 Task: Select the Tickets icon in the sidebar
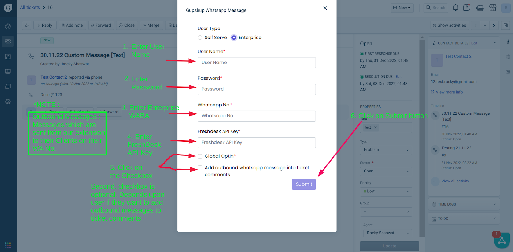(8, 41)
